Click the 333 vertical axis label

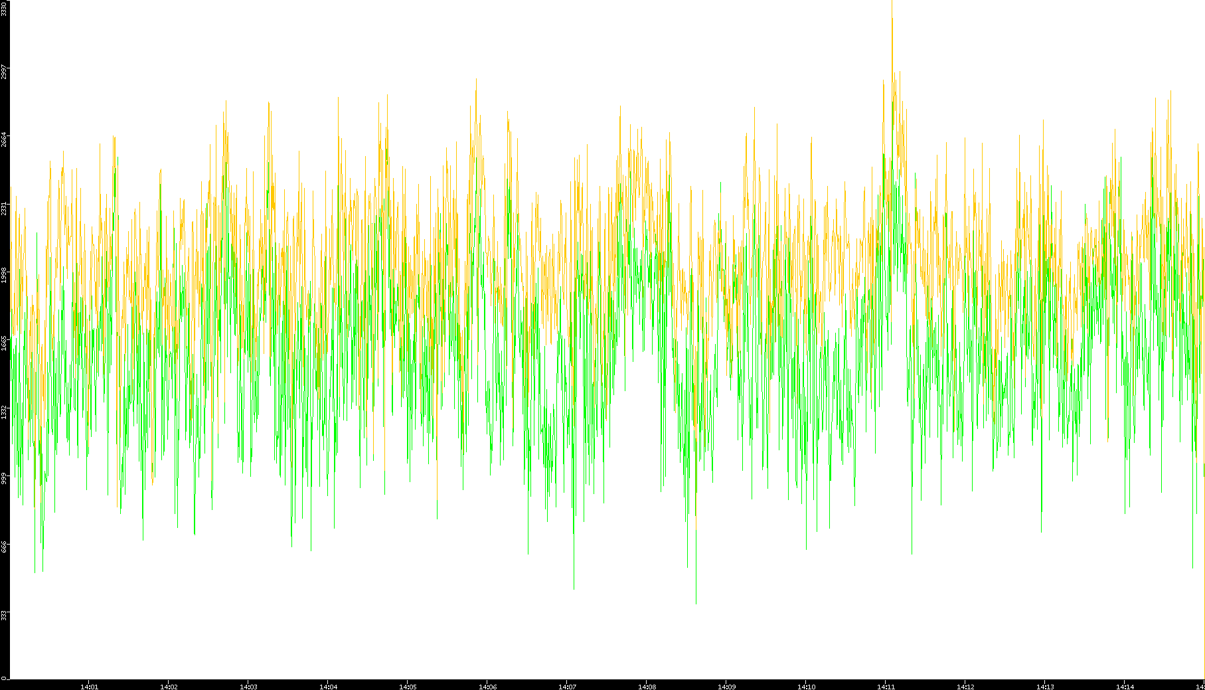pyautogui.click(x=4, y=614)
